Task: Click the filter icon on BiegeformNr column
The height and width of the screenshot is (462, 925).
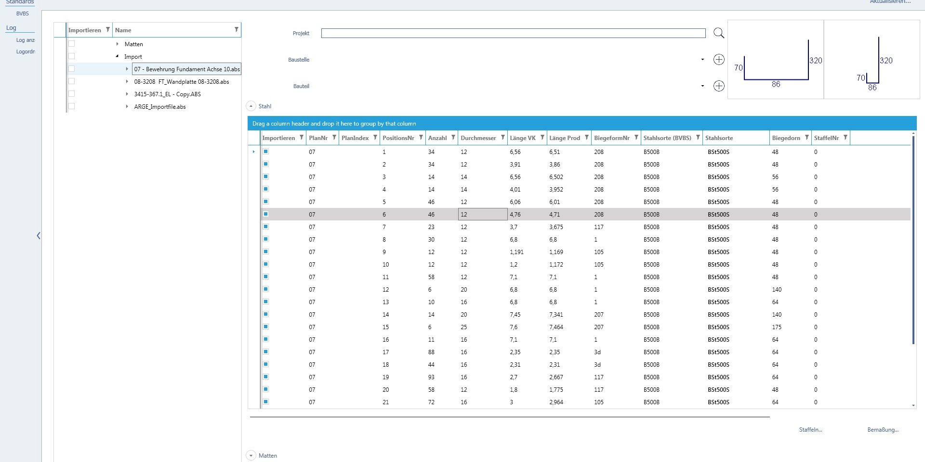Action: 636,138
